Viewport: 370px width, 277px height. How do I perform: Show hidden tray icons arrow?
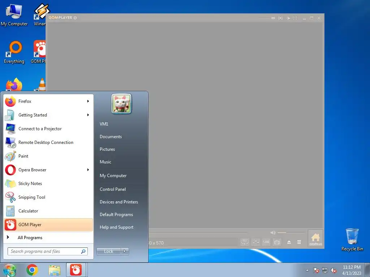307,270
